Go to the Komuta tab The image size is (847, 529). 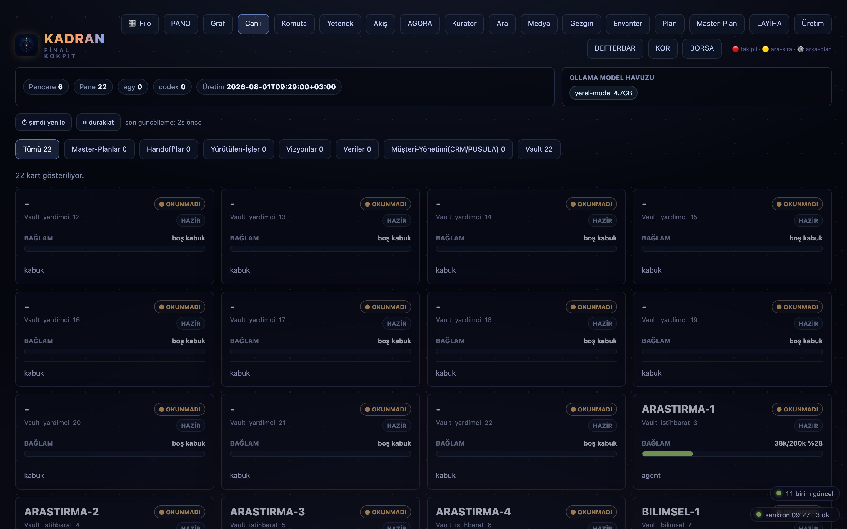pyautogui.click(x=294, y=24)
